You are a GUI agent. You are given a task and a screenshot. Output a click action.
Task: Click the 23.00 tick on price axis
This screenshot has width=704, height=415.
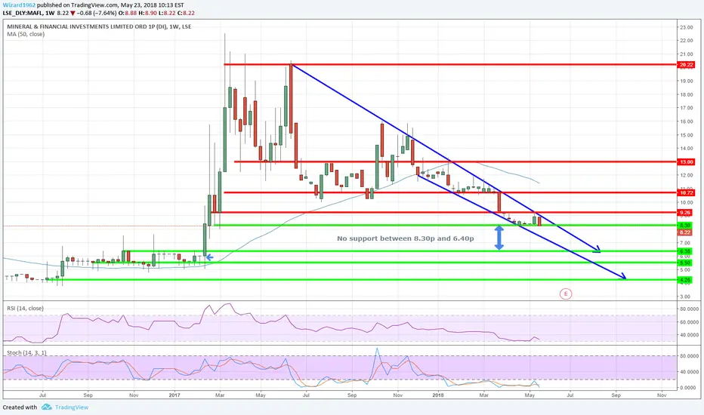click(x=686, y=27)
